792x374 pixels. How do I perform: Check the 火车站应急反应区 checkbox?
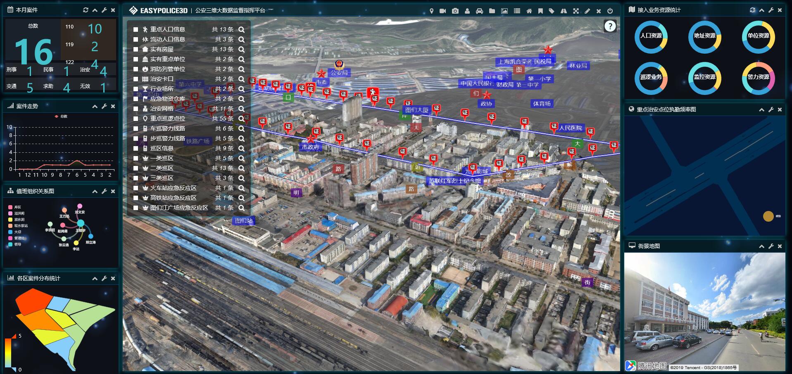click(x=136, y=188)
